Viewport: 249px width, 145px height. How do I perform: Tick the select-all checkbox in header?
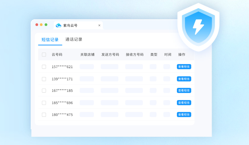pyautogui.click(x=44, y=55)
